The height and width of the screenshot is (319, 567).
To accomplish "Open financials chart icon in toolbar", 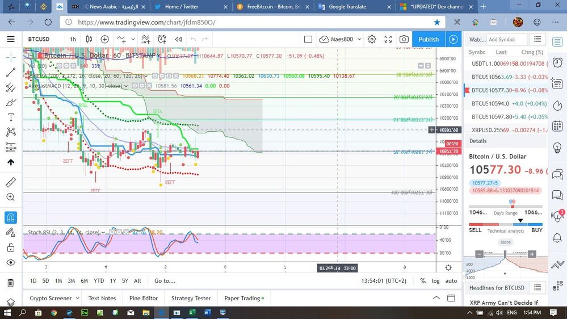I will click(145, 39).
